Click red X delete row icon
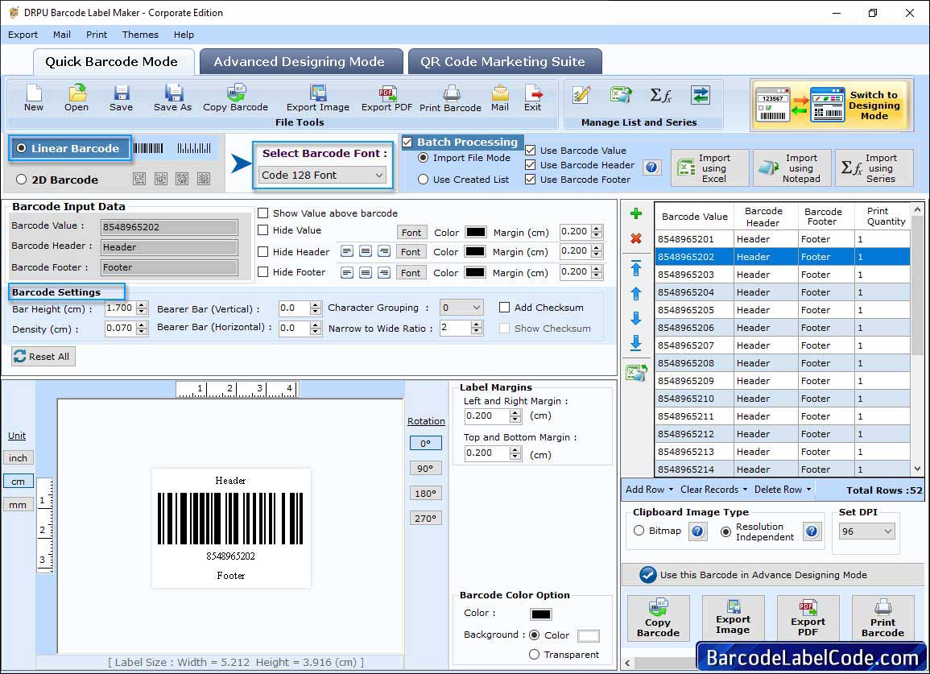 point(636,238)
